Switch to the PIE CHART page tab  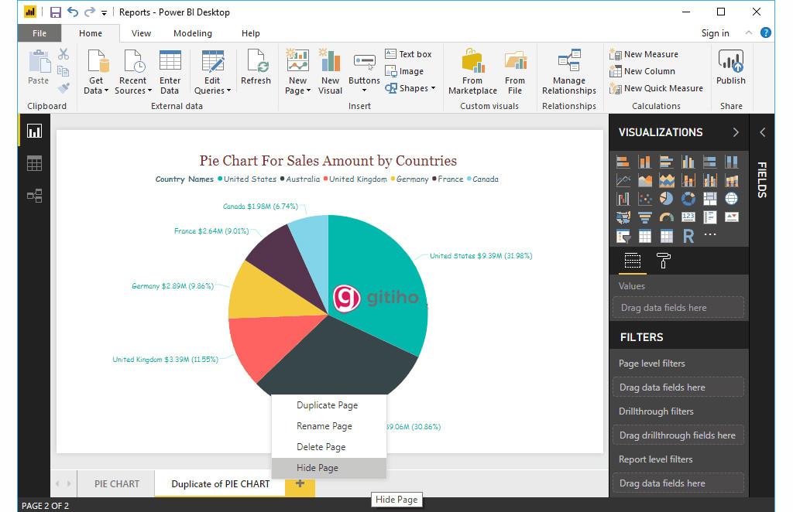pos(117,483)
